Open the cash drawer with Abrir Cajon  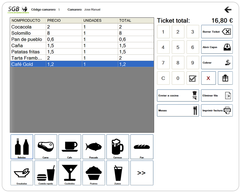pyautogui.click(x=217, y=47)
